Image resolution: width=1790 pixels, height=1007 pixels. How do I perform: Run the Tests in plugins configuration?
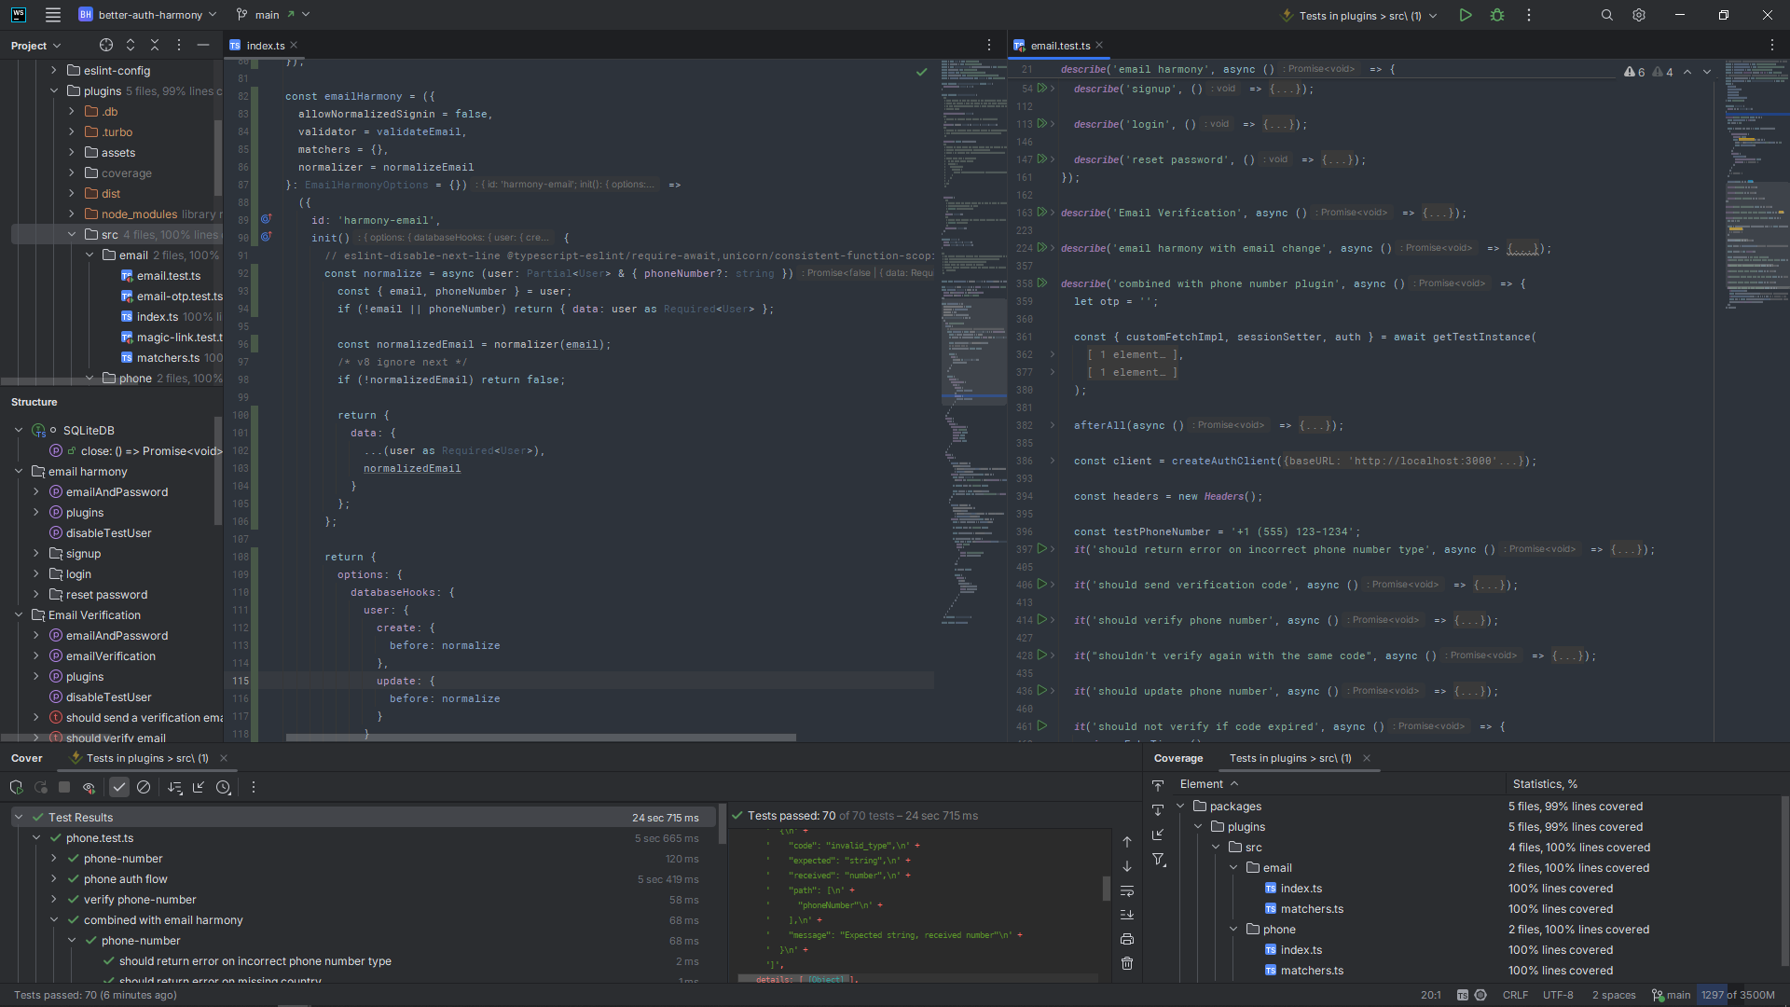[1466, 15]
